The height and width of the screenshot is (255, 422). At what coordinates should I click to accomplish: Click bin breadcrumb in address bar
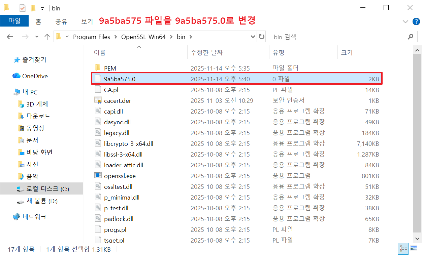click(181, 37)
